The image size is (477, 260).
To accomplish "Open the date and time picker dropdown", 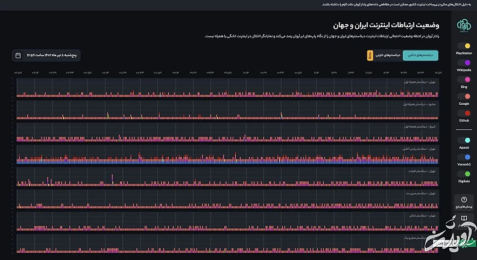I will (54, 55).
